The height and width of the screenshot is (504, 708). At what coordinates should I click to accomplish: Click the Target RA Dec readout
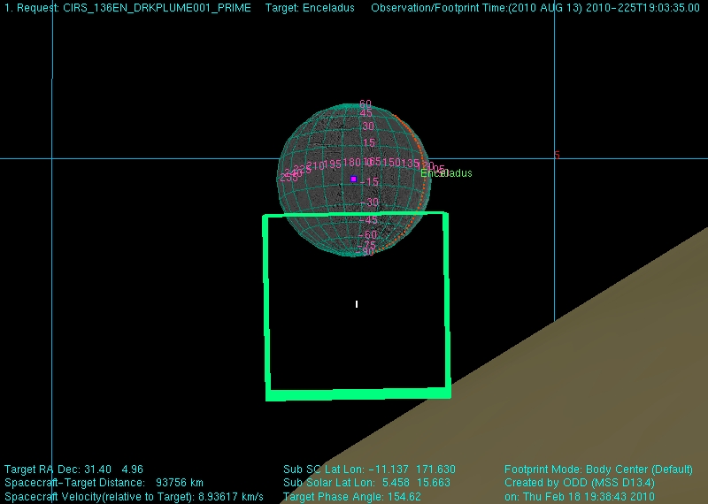click(62, 469)
